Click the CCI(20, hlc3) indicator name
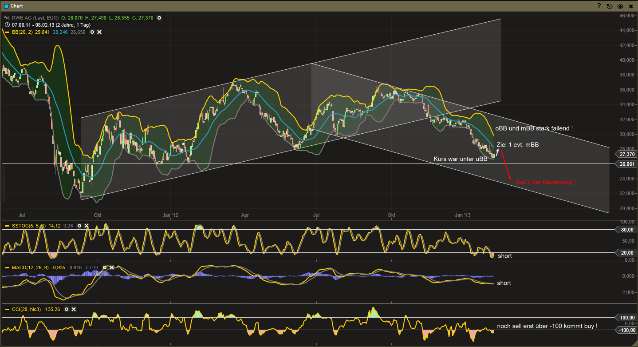Image resolution: width=638 pixels, height=347 pixels. 27,309
